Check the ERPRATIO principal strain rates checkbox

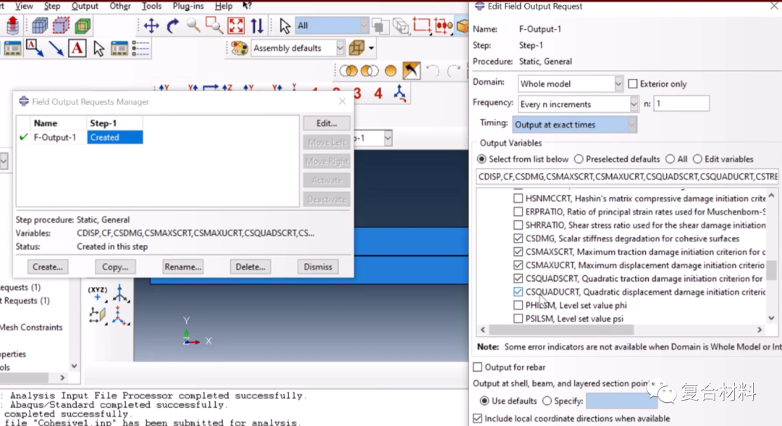coord(518,212)
